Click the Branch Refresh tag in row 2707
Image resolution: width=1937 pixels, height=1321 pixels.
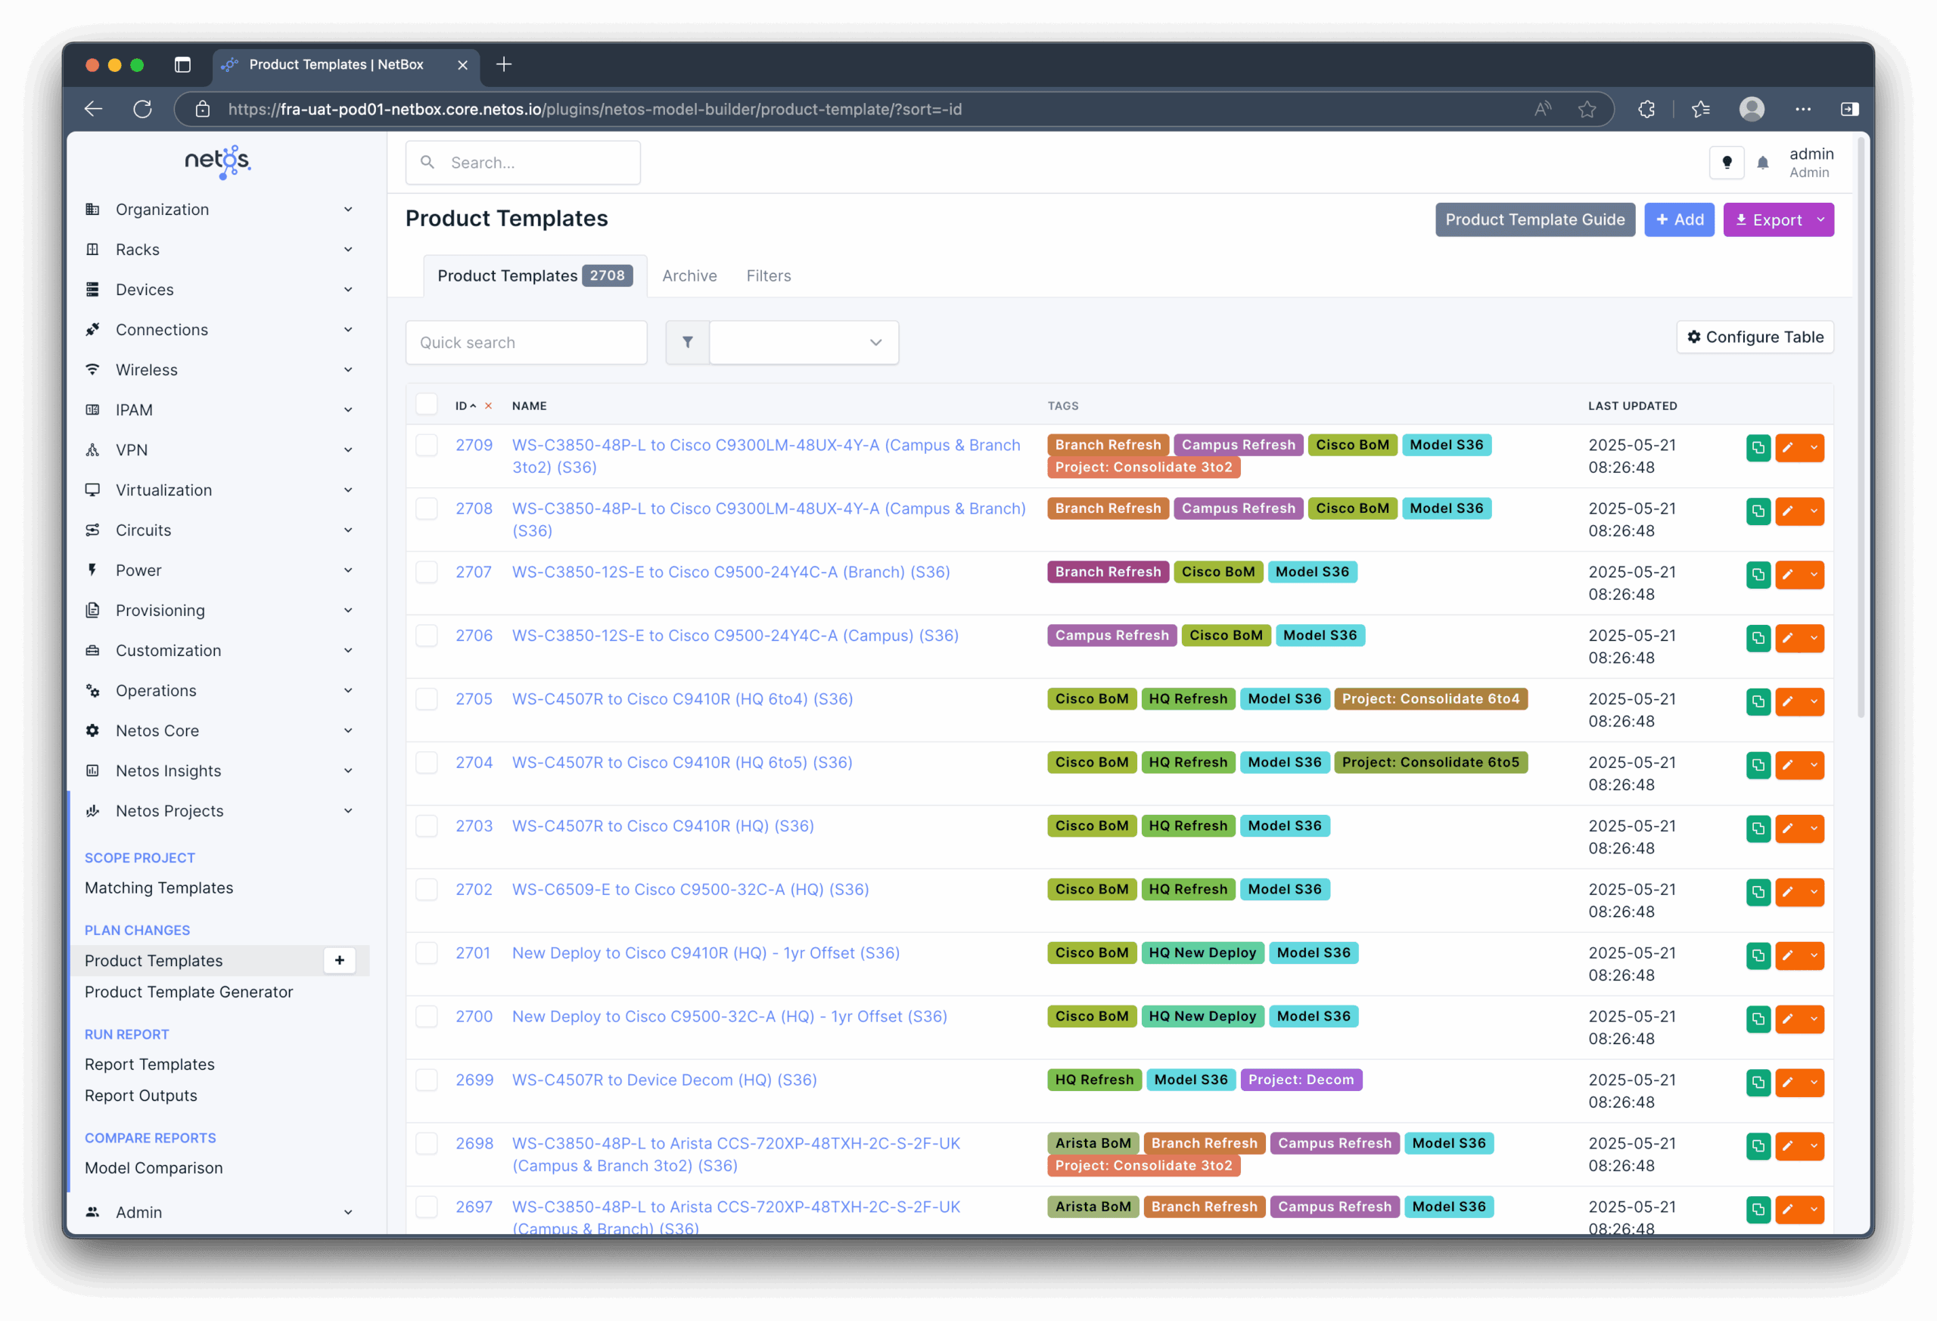coord(1108,572)
